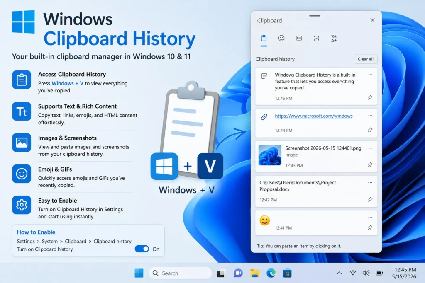Click the How to Enable heading
The width and height of the screenshot is (425, 283).
point(36,232)
